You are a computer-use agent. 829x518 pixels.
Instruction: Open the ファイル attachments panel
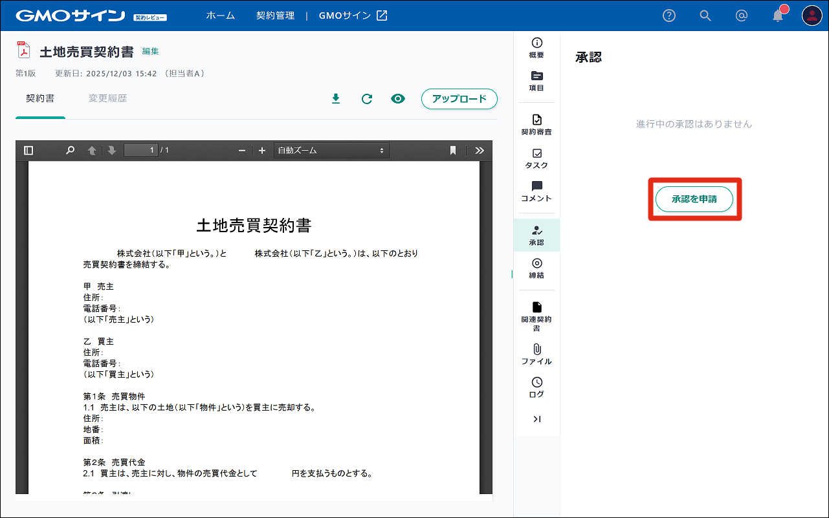pos(536,354)
